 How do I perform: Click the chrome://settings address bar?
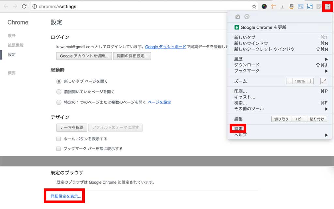(x=144, y=7)
